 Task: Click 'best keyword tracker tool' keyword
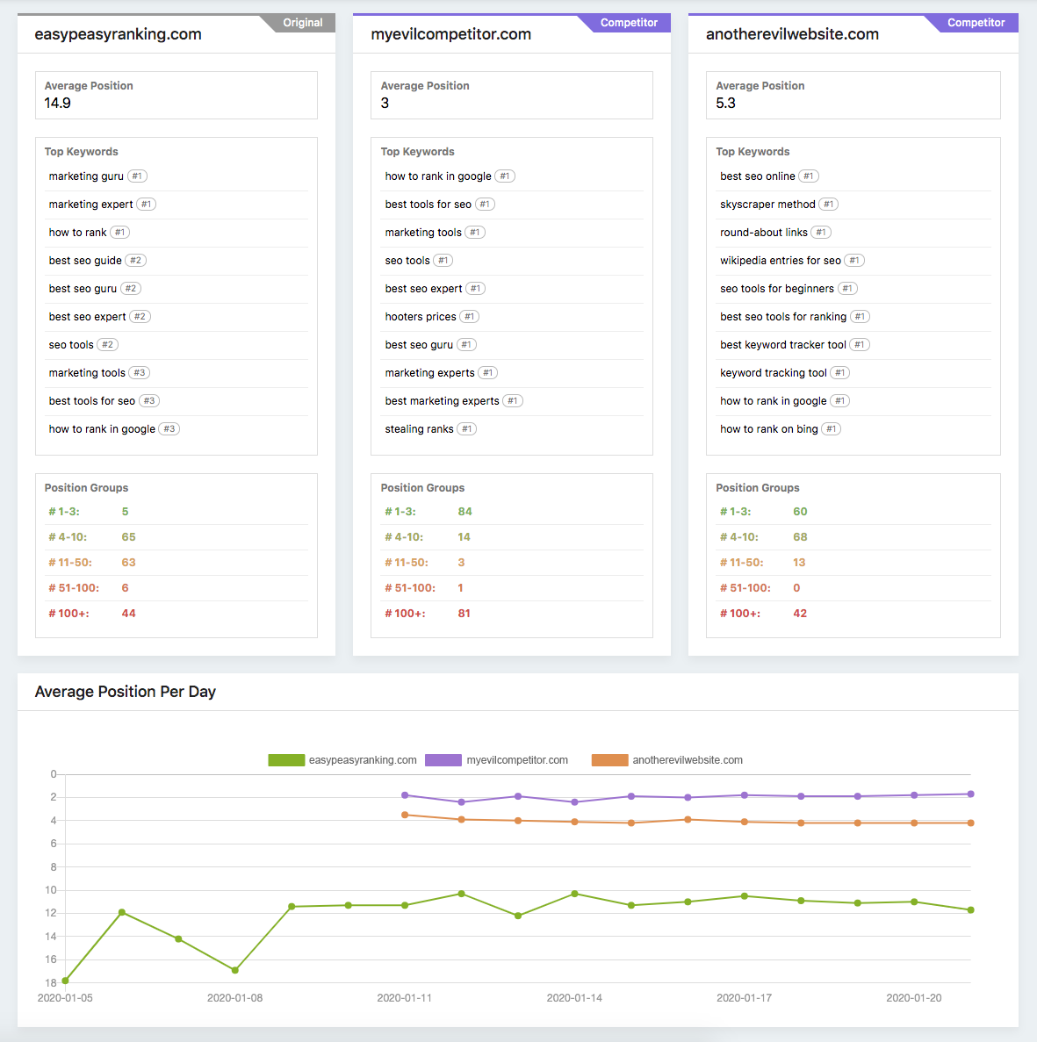783,345
